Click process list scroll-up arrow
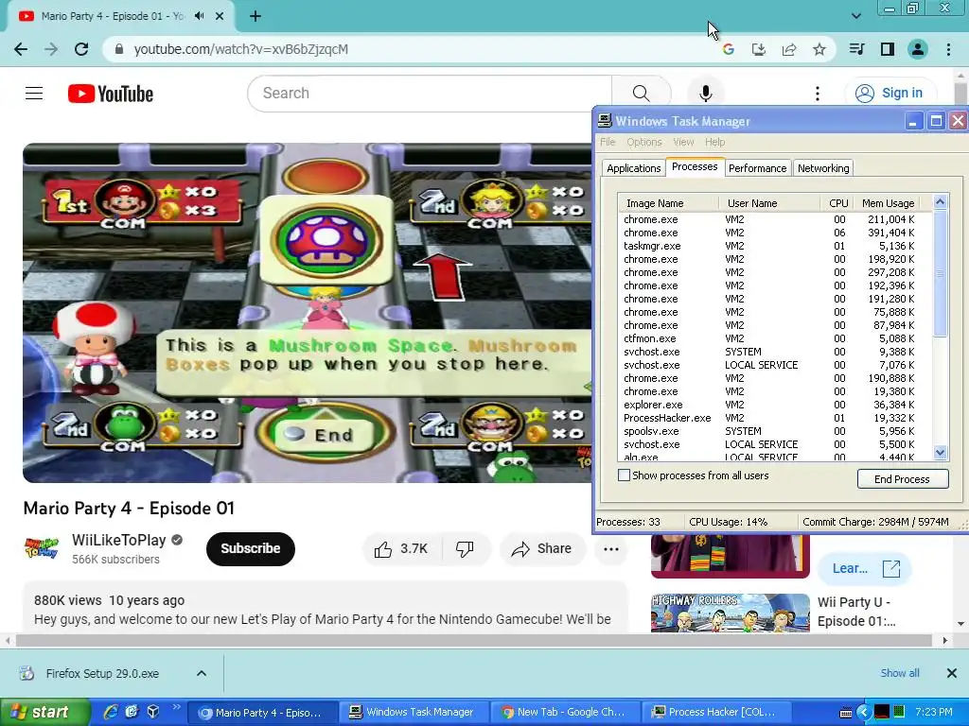The image size is (969, 726). (x=940, y=201)
